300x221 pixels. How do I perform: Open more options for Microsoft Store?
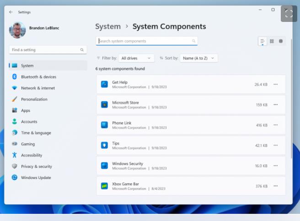[275, 105]
